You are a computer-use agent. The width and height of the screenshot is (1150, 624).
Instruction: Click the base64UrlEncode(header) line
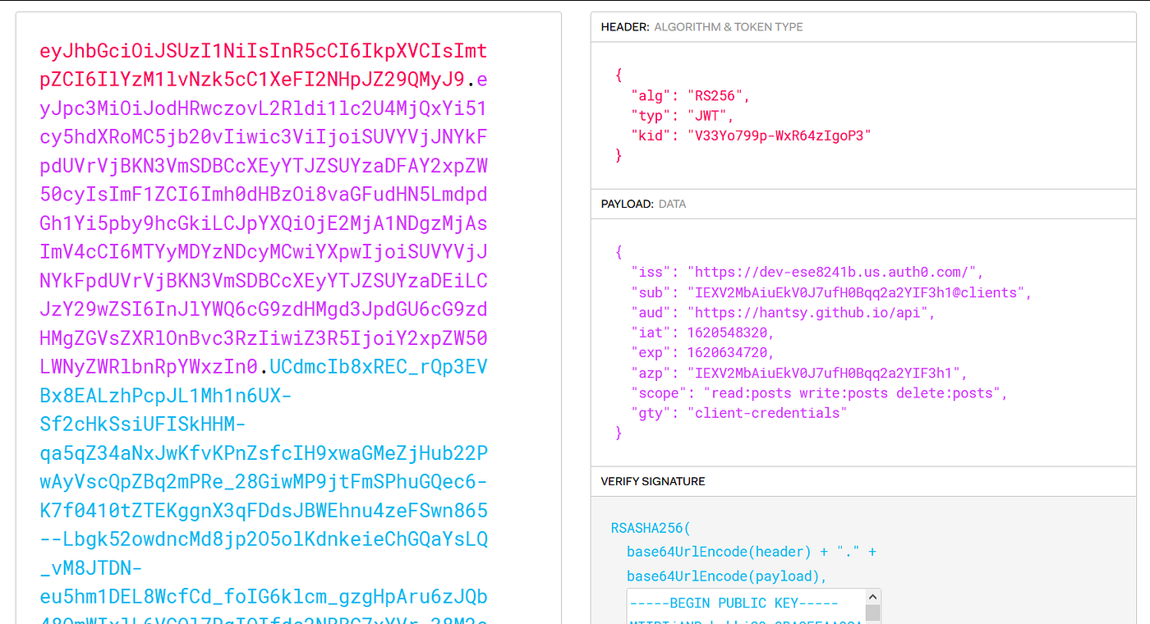[x=752, y=552]
